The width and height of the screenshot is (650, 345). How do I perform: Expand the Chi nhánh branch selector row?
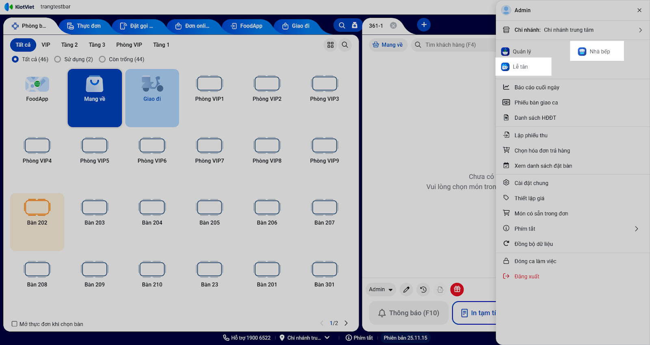point(573,30)
